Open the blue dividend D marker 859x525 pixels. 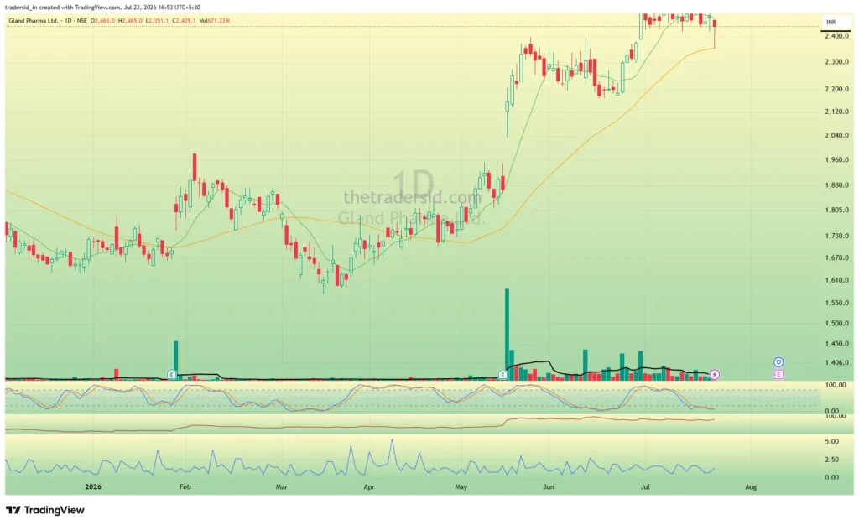[x=778, y=362]
